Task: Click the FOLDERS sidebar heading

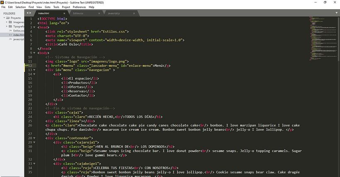Action: pos(9,13)
